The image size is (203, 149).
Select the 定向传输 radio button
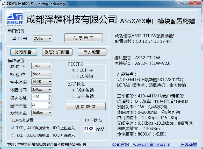tap(74, 96)
